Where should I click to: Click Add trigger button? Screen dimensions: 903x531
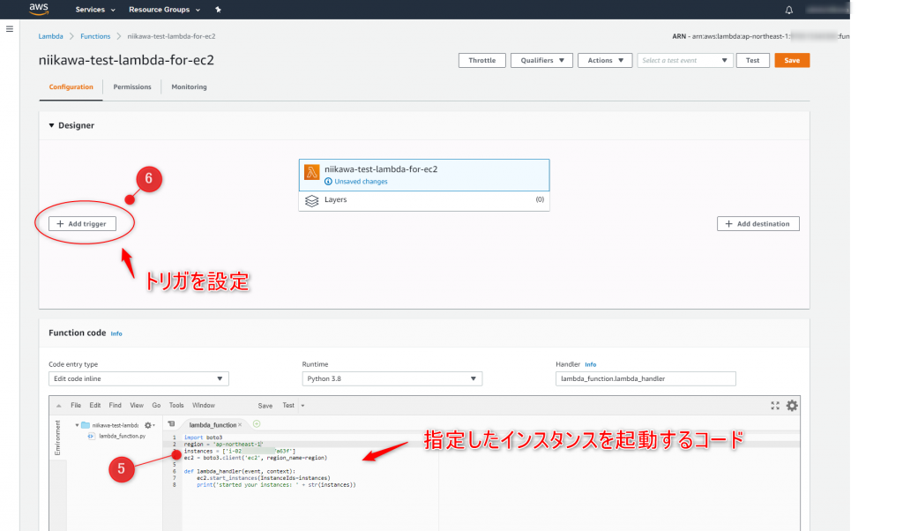(82, 223)
